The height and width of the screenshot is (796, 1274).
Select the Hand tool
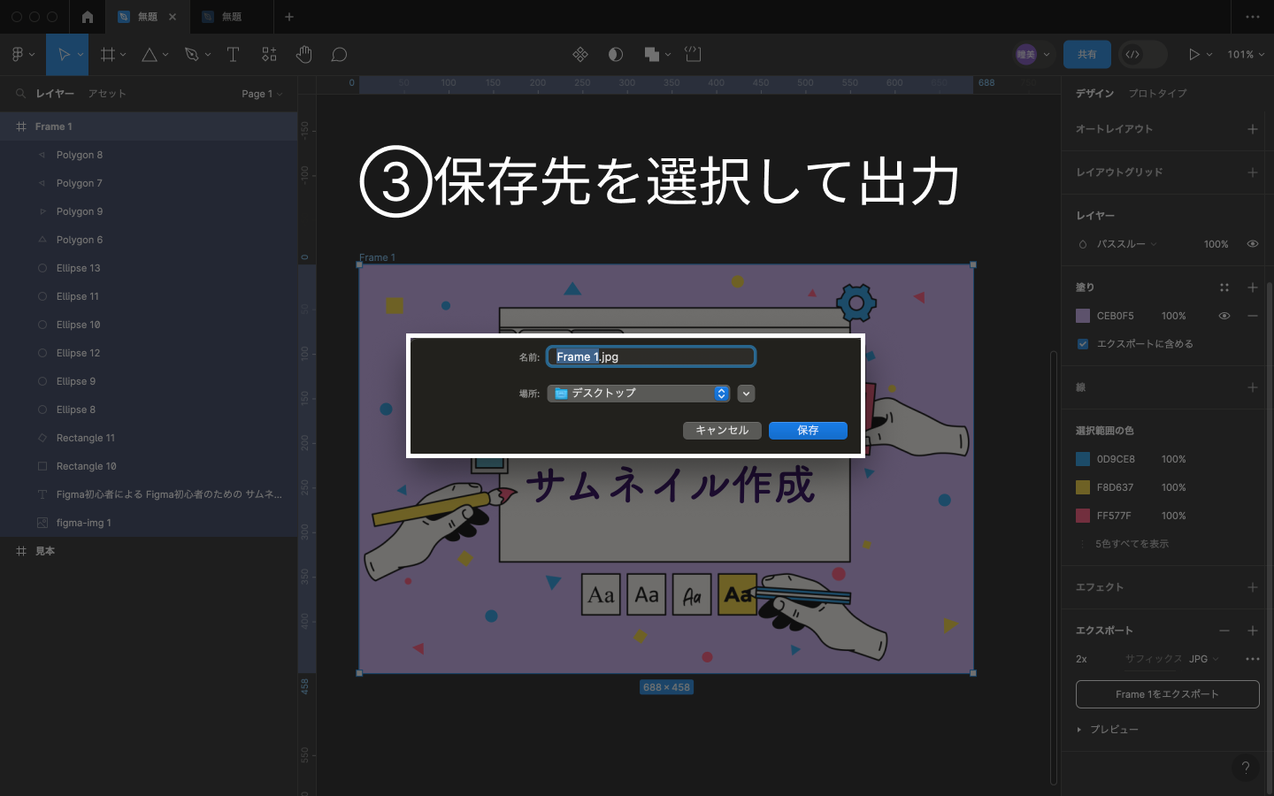(303, 55)
